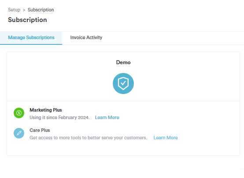Click the checkmark inside the shield

click(x=123, y=83)
